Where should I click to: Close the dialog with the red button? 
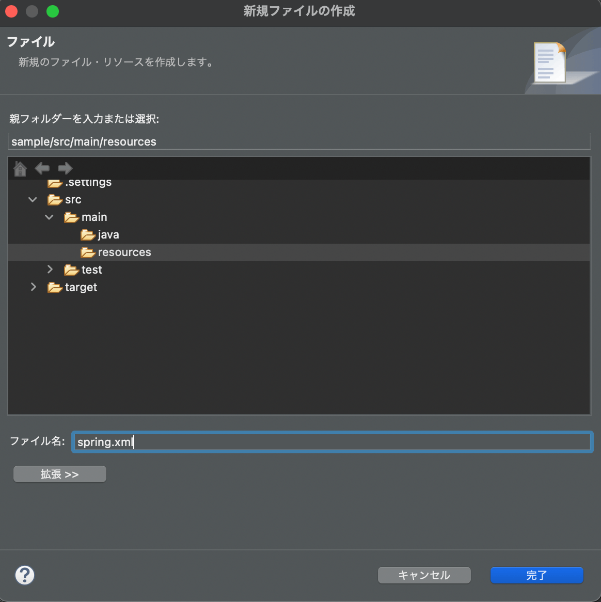pyautogui.click(x=11, y=11)
